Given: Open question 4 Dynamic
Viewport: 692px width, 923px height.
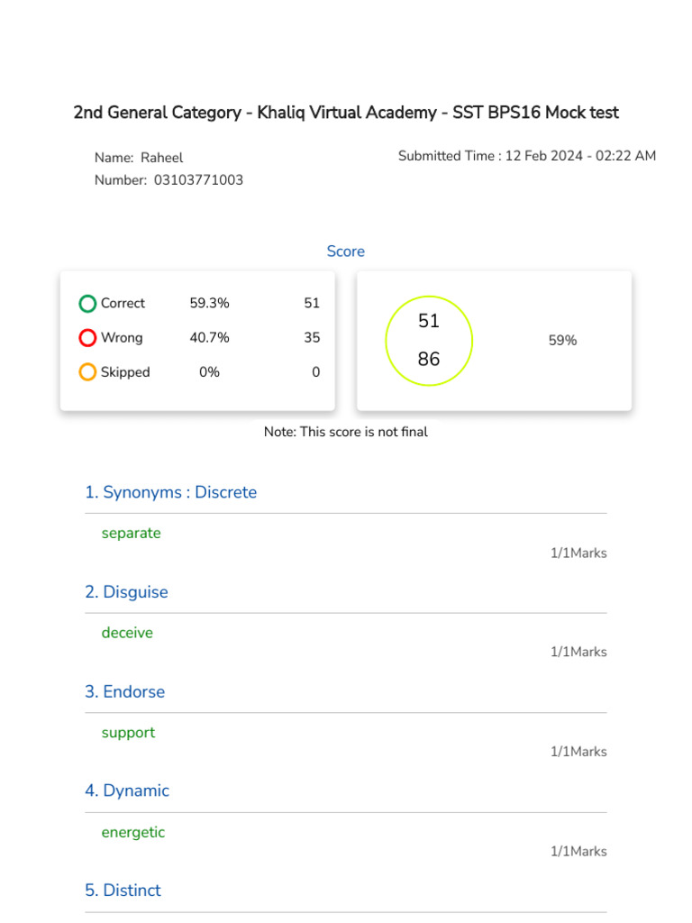Looking at the screenshot, I should click(x=127, y=790).
